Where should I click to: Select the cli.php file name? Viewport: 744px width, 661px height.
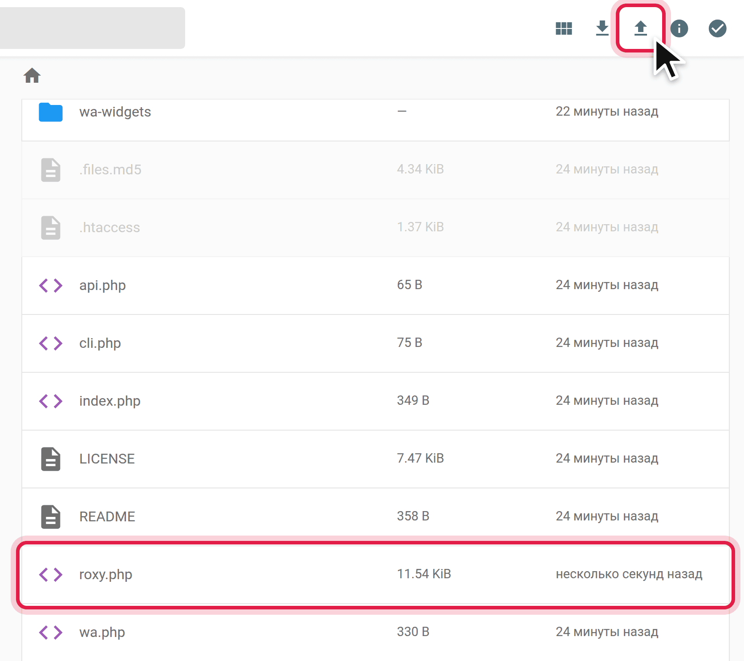pyautogui.click(x=100, y=343)
